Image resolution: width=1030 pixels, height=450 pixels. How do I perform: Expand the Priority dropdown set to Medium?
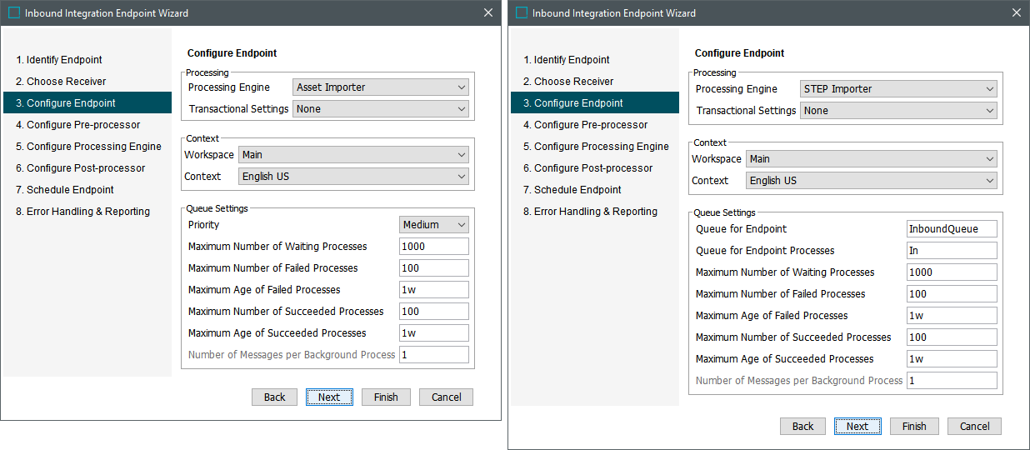pyautogui.click(x=434, y=225)
